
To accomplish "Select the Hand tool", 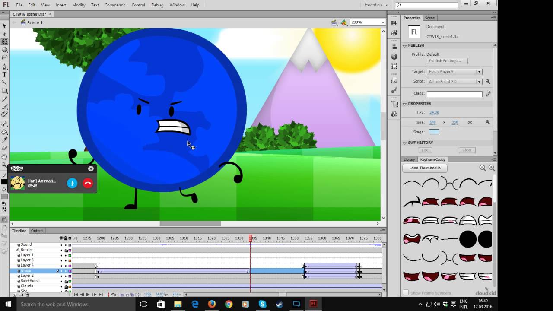I will [4, 157].
